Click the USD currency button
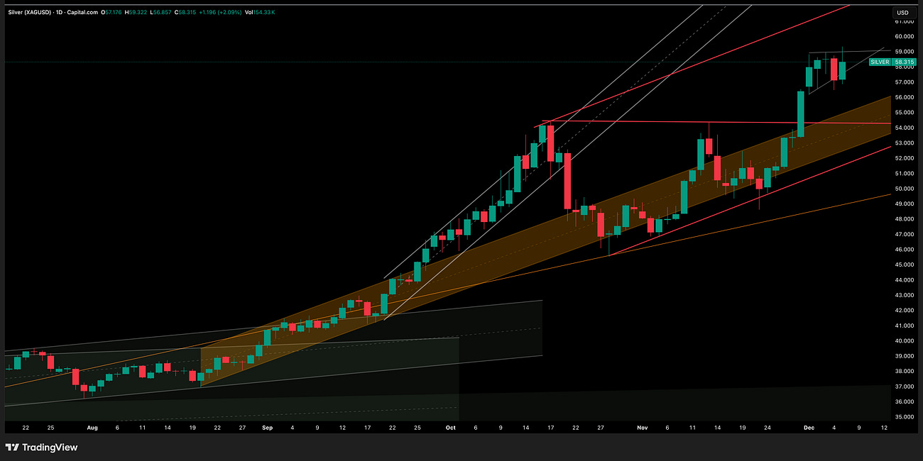Image resolution: width=923 pixels, height=461 pixels. tap(902, 12)
